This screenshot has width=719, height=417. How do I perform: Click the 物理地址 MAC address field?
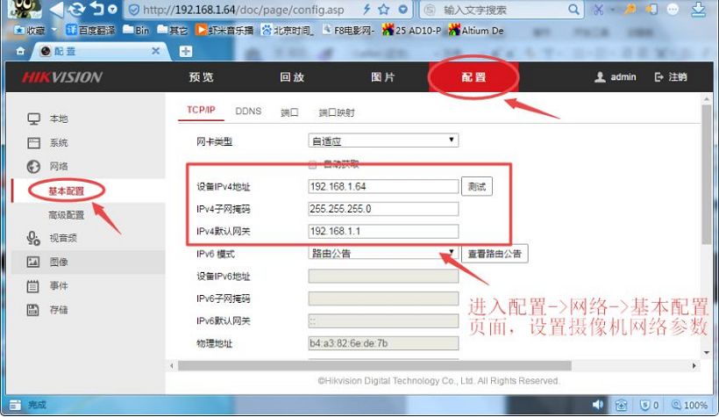(x=383, y=343)
